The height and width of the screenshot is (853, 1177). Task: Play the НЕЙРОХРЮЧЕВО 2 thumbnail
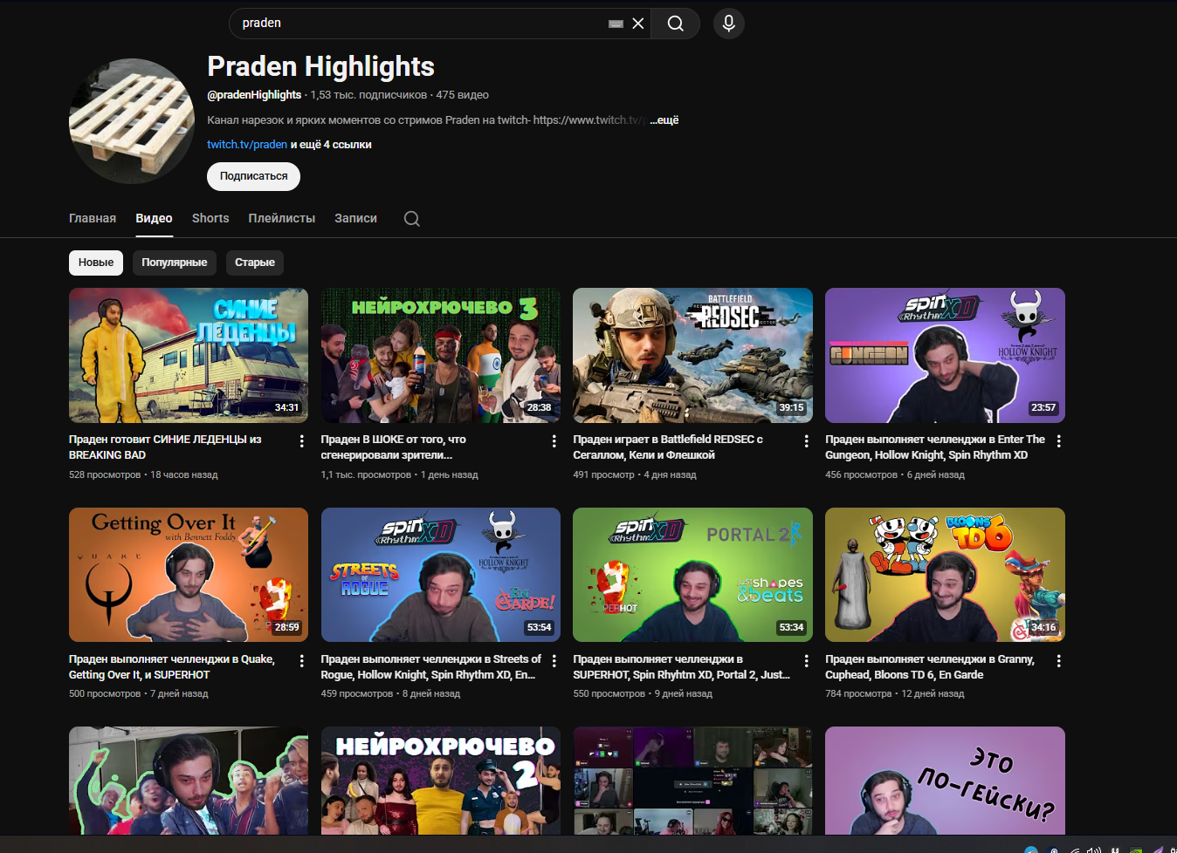click(441, 781)
